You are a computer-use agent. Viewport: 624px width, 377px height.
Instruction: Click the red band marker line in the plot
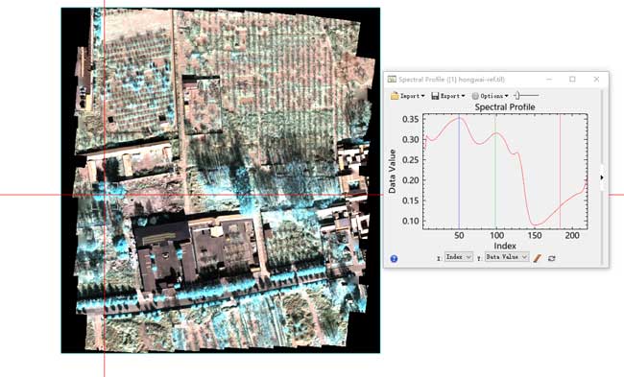coord(560,171)
